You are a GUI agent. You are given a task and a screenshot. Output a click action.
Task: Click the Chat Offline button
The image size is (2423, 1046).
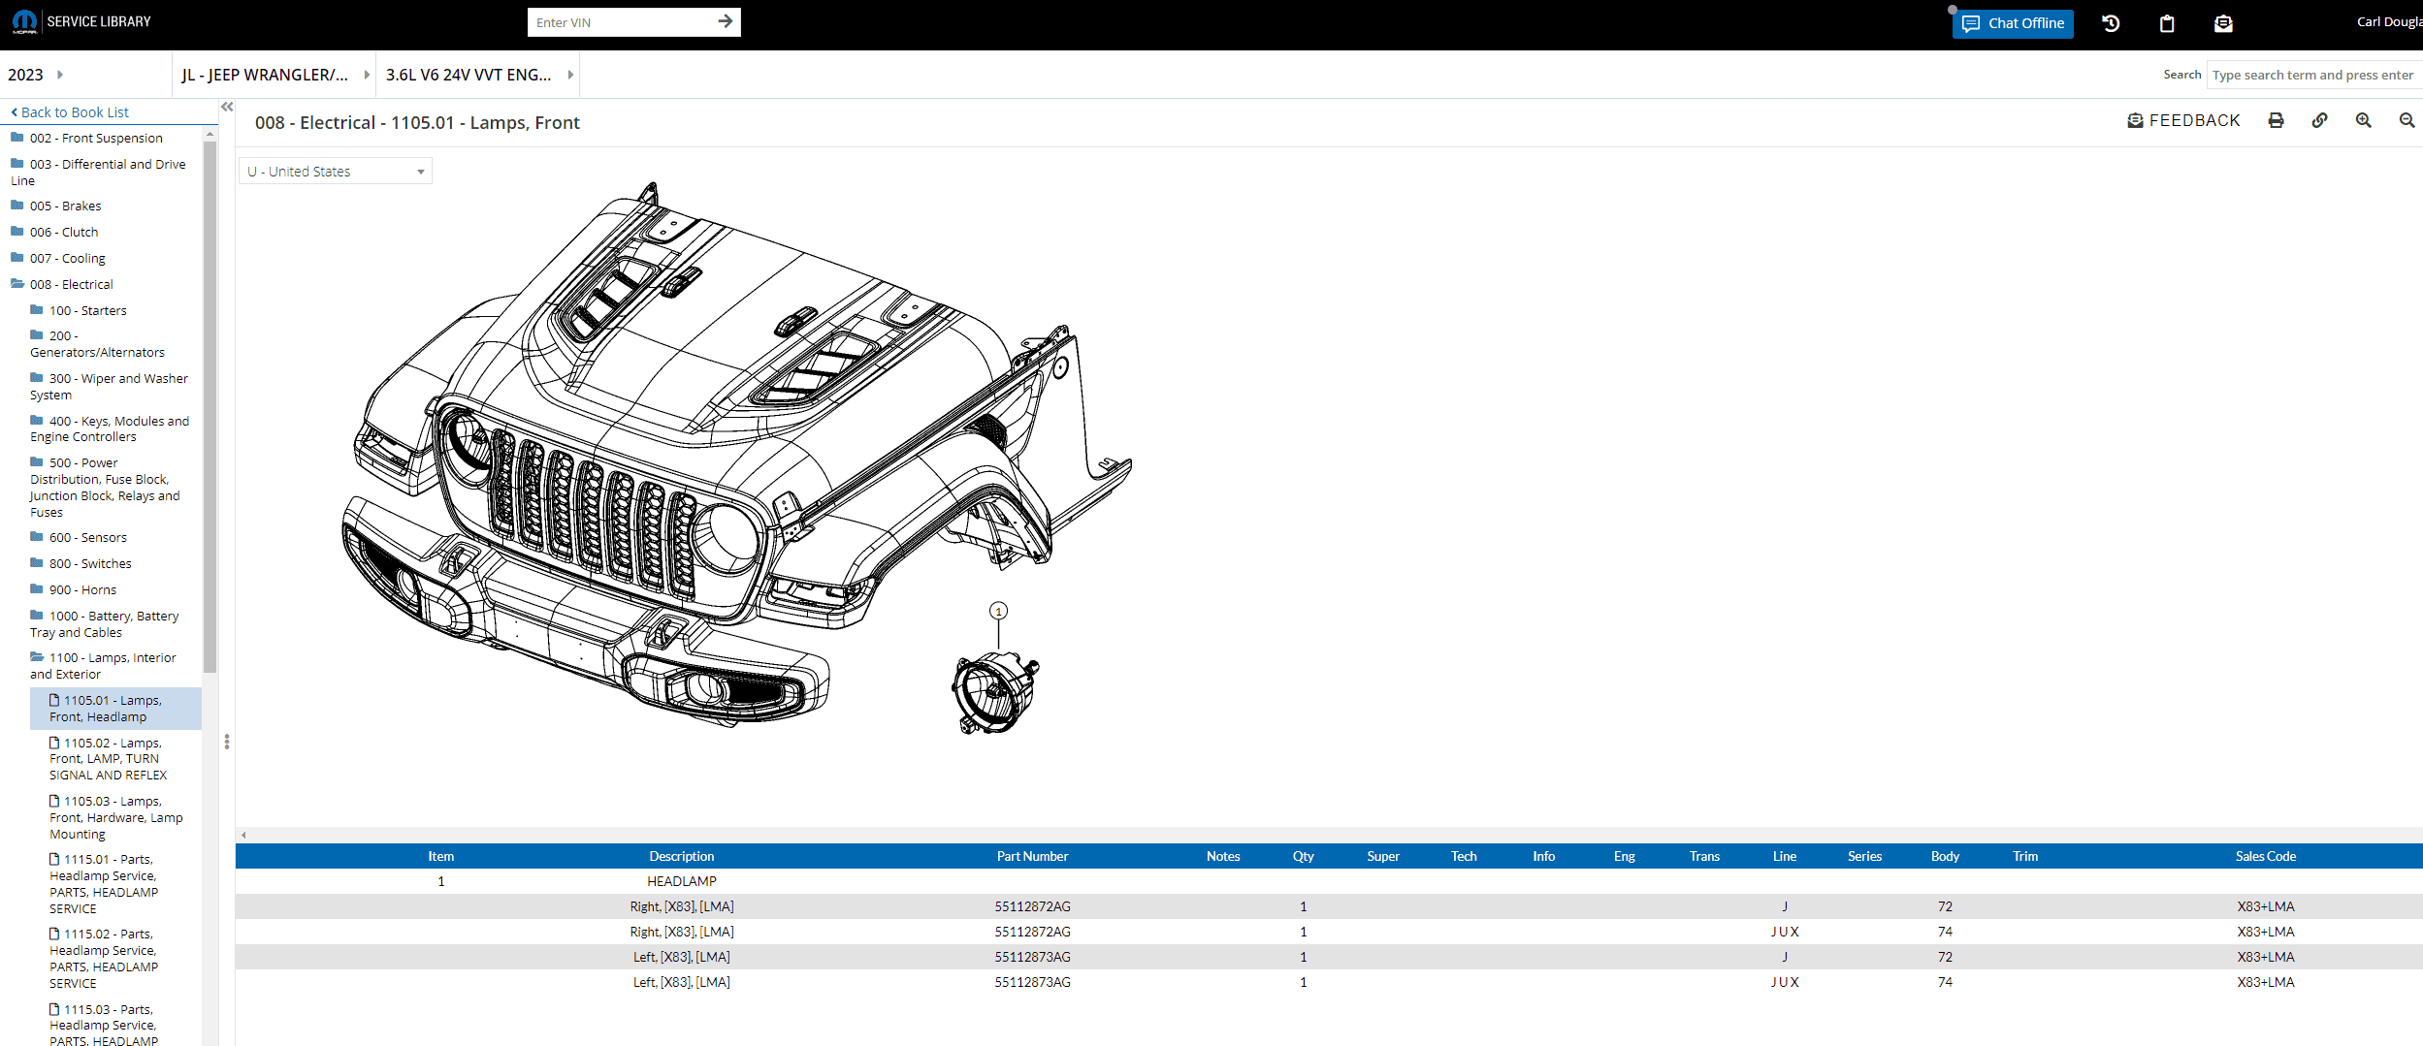click(2013, 23)
